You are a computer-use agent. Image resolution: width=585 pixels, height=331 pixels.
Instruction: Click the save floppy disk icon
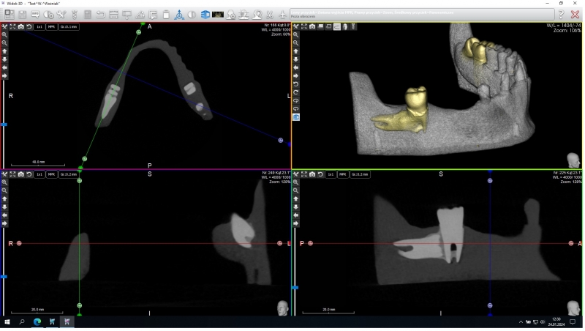tap(22, 14)
